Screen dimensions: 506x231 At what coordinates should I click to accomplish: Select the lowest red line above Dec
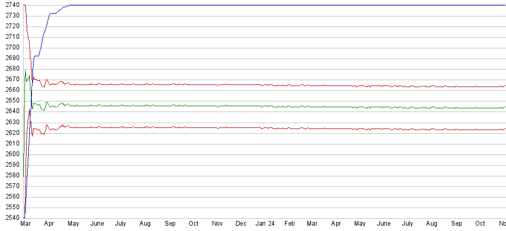coord(241,127)
